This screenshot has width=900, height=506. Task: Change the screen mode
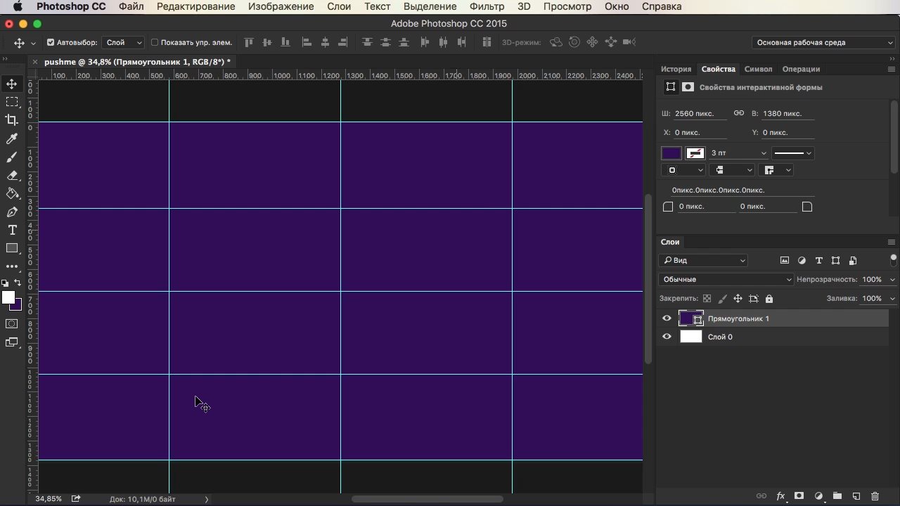tap(12, 343)
